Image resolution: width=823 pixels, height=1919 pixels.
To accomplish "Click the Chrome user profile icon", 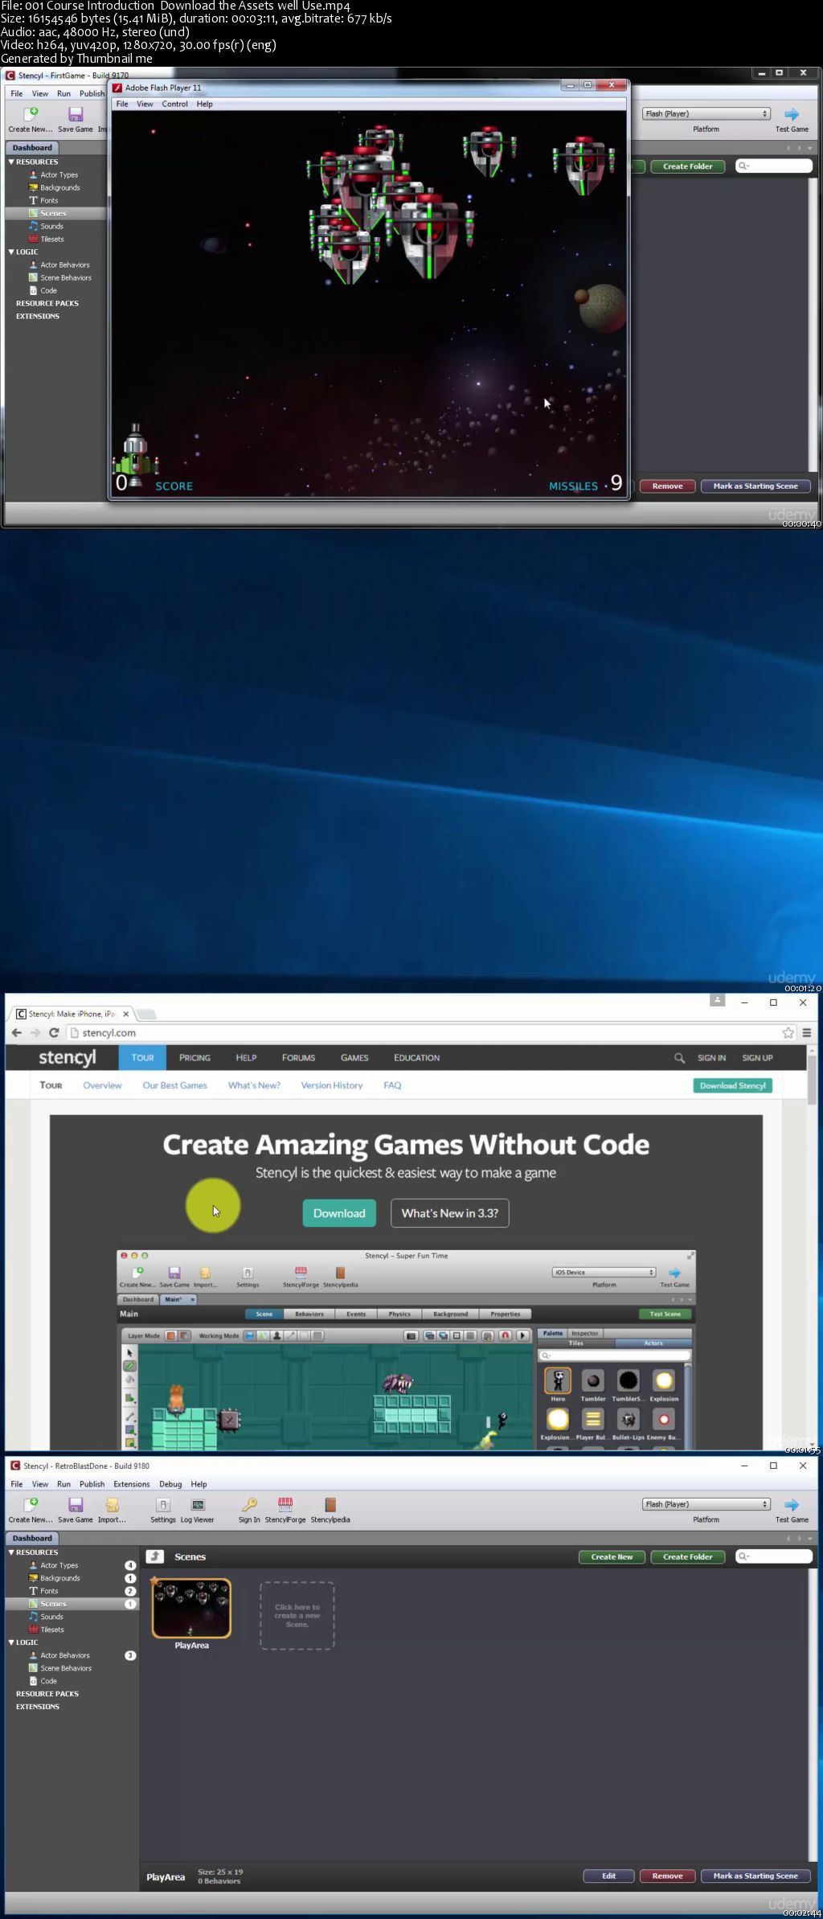I will (718, 1000).
